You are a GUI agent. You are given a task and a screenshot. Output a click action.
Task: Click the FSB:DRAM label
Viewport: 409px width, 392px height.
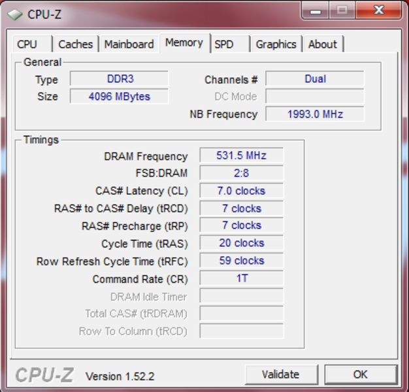pos(161,173)
